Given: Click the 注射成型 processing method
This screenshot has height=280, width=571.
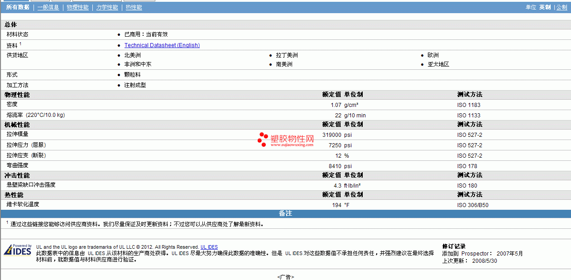Looking at the screenshot, I should [135, 85].
